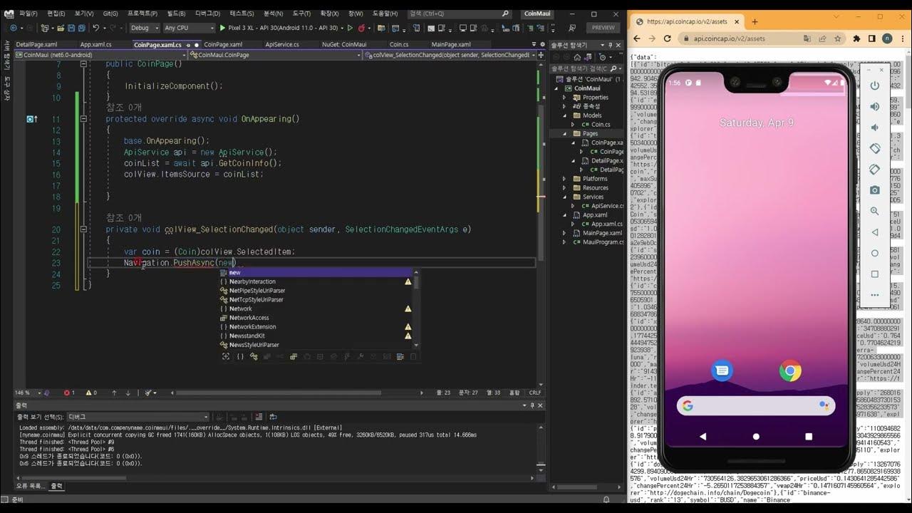The image size is (912, 513).
Task: Open more options dots on emulator panel
Action: pyautogui.click(x=875, y=295)
